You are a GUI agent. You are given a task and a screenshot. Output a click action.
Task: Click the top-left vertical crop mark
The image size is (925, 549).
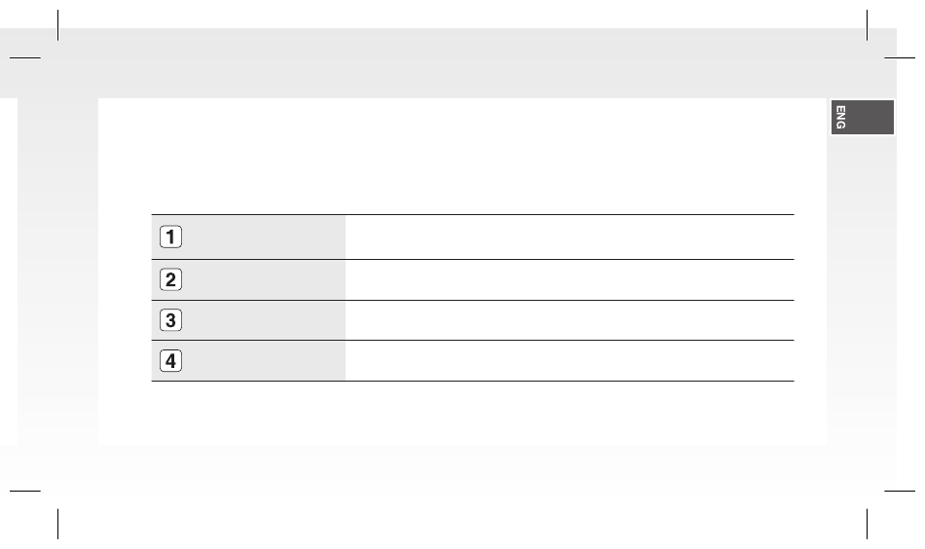pos(57,24)
